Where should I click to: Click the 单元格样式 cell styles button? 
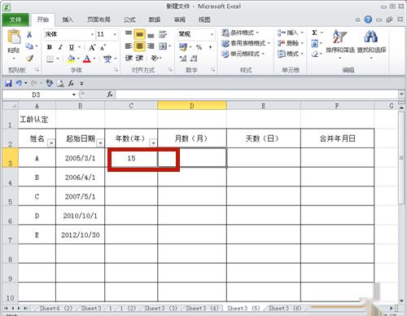point(243,54)
